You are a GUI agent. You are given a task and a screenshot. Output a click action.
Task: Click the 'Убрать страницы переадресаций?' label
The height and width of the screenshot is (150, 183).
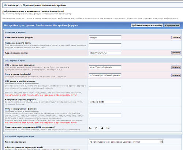click(24, 147)
